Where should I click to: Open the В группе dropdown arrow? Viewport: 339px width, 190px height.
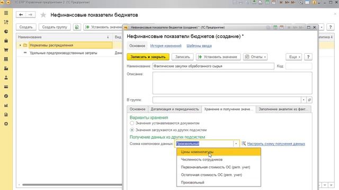click(x=304, y=100)
